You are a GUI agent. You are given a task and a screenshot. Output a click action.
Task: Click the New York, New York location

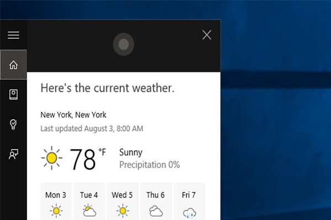73,115
